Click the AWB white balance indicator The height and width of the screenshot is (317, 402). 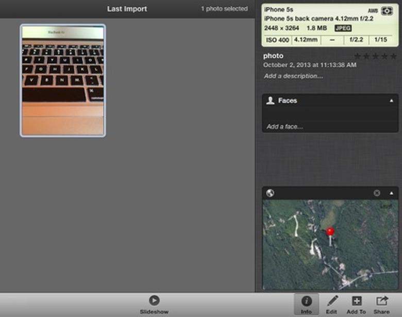[x=373, y=11]
